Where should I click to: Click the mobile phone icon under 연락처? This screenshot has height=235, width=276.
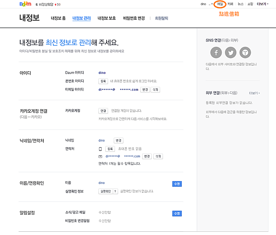point(100,149)
